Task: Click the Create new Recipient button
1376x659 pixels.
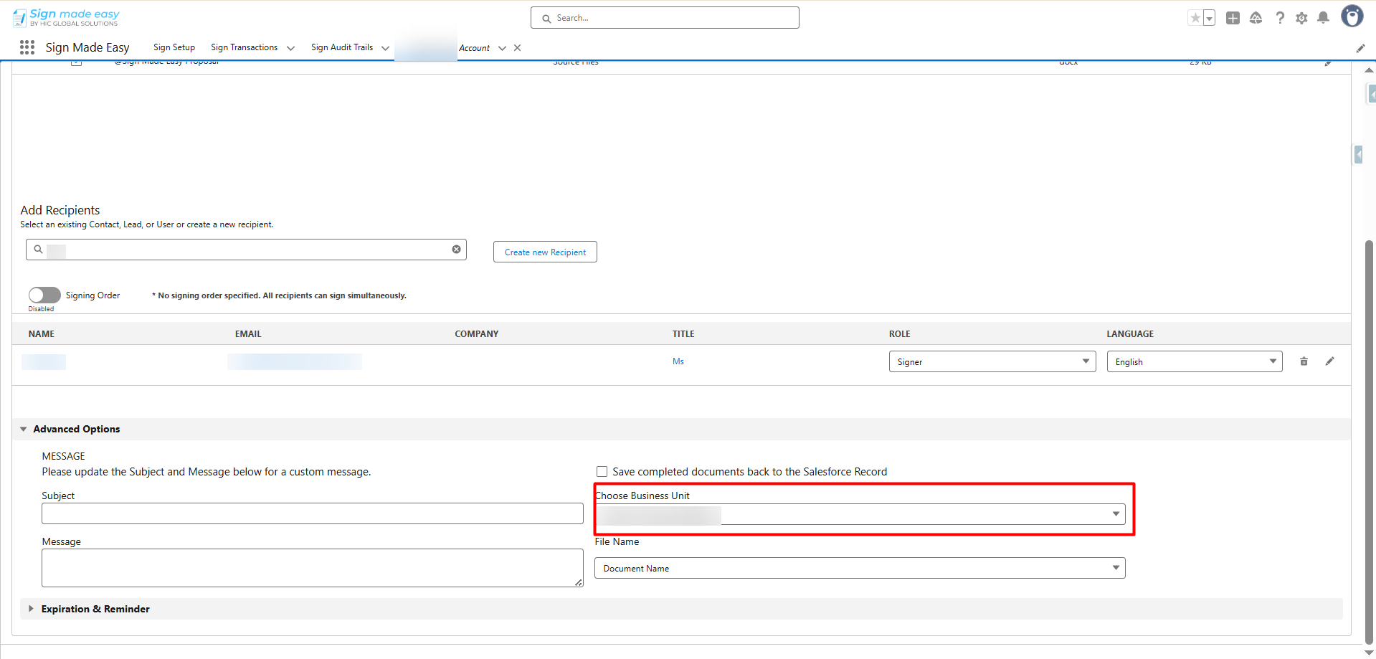Action: (545, 252)
